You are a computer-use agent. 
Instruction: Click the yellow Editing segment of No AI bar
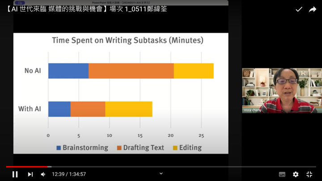click(x=194, y=71)
